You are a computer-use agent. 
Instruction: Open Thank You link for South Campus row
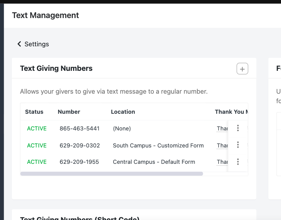coord(222,145)
